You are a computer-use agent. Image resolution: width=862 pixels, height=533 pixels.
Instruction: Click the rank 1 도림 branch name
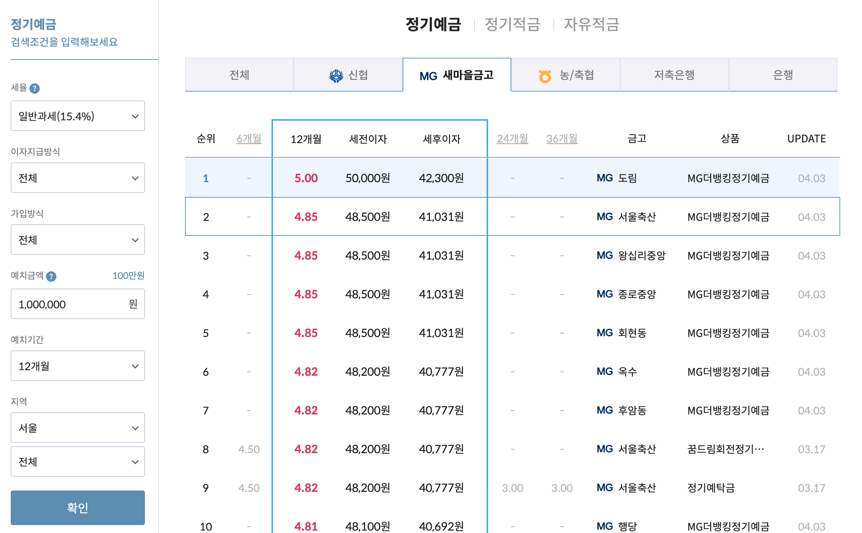[x=627, y=178]
